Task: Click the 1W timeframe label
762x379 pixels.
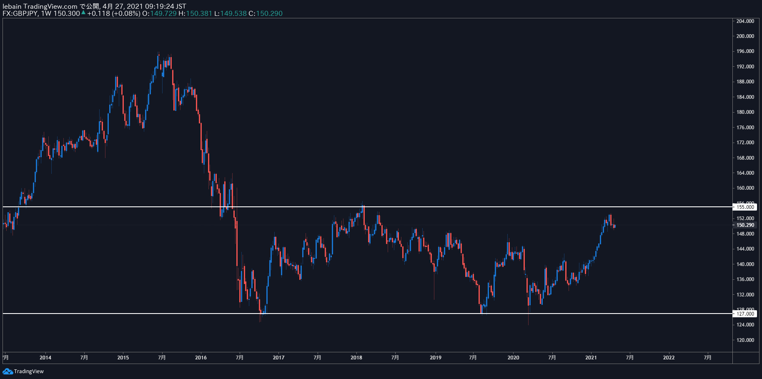Action: click(x=46, y=13)
